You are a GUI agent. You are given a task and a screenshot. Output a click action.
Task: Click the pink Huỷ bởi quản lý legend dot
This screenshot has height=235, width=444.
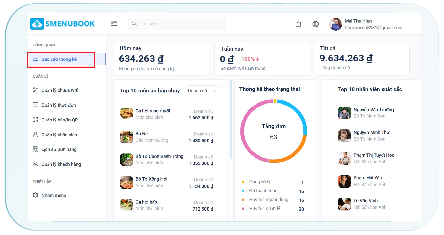(243, 209)
